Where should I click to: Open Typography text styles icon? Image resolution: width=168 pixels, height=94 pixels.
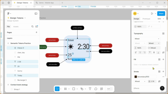pyautogui.click(x=163, y=33)
